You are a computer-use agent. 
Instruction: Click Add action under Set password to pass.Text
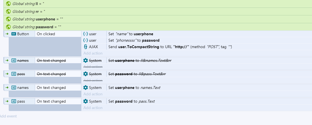(x=93, y=108)
